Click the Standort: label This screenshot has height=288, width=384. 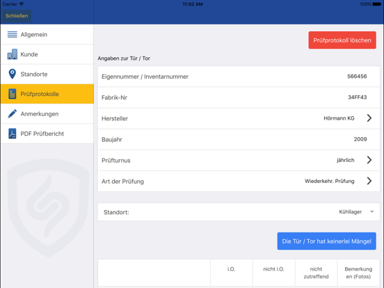point(116,212)
